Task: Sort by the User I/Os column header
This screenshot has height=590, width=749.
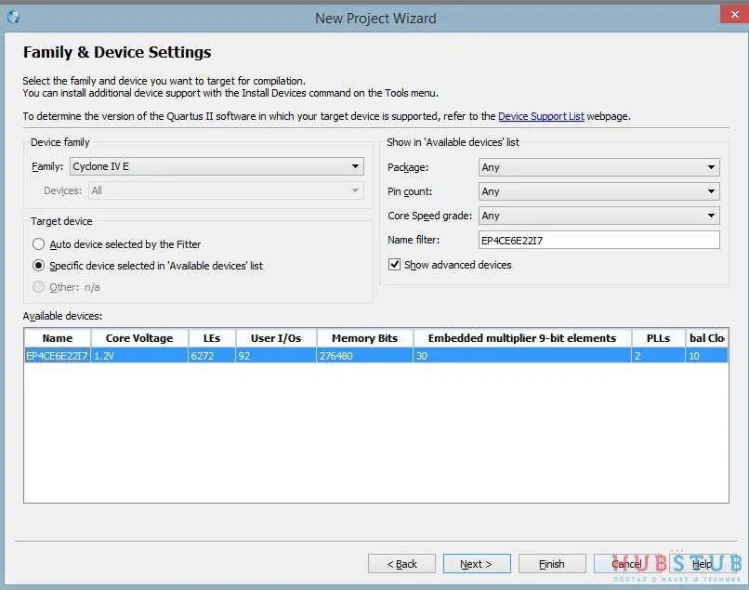Action: [276, 338]
